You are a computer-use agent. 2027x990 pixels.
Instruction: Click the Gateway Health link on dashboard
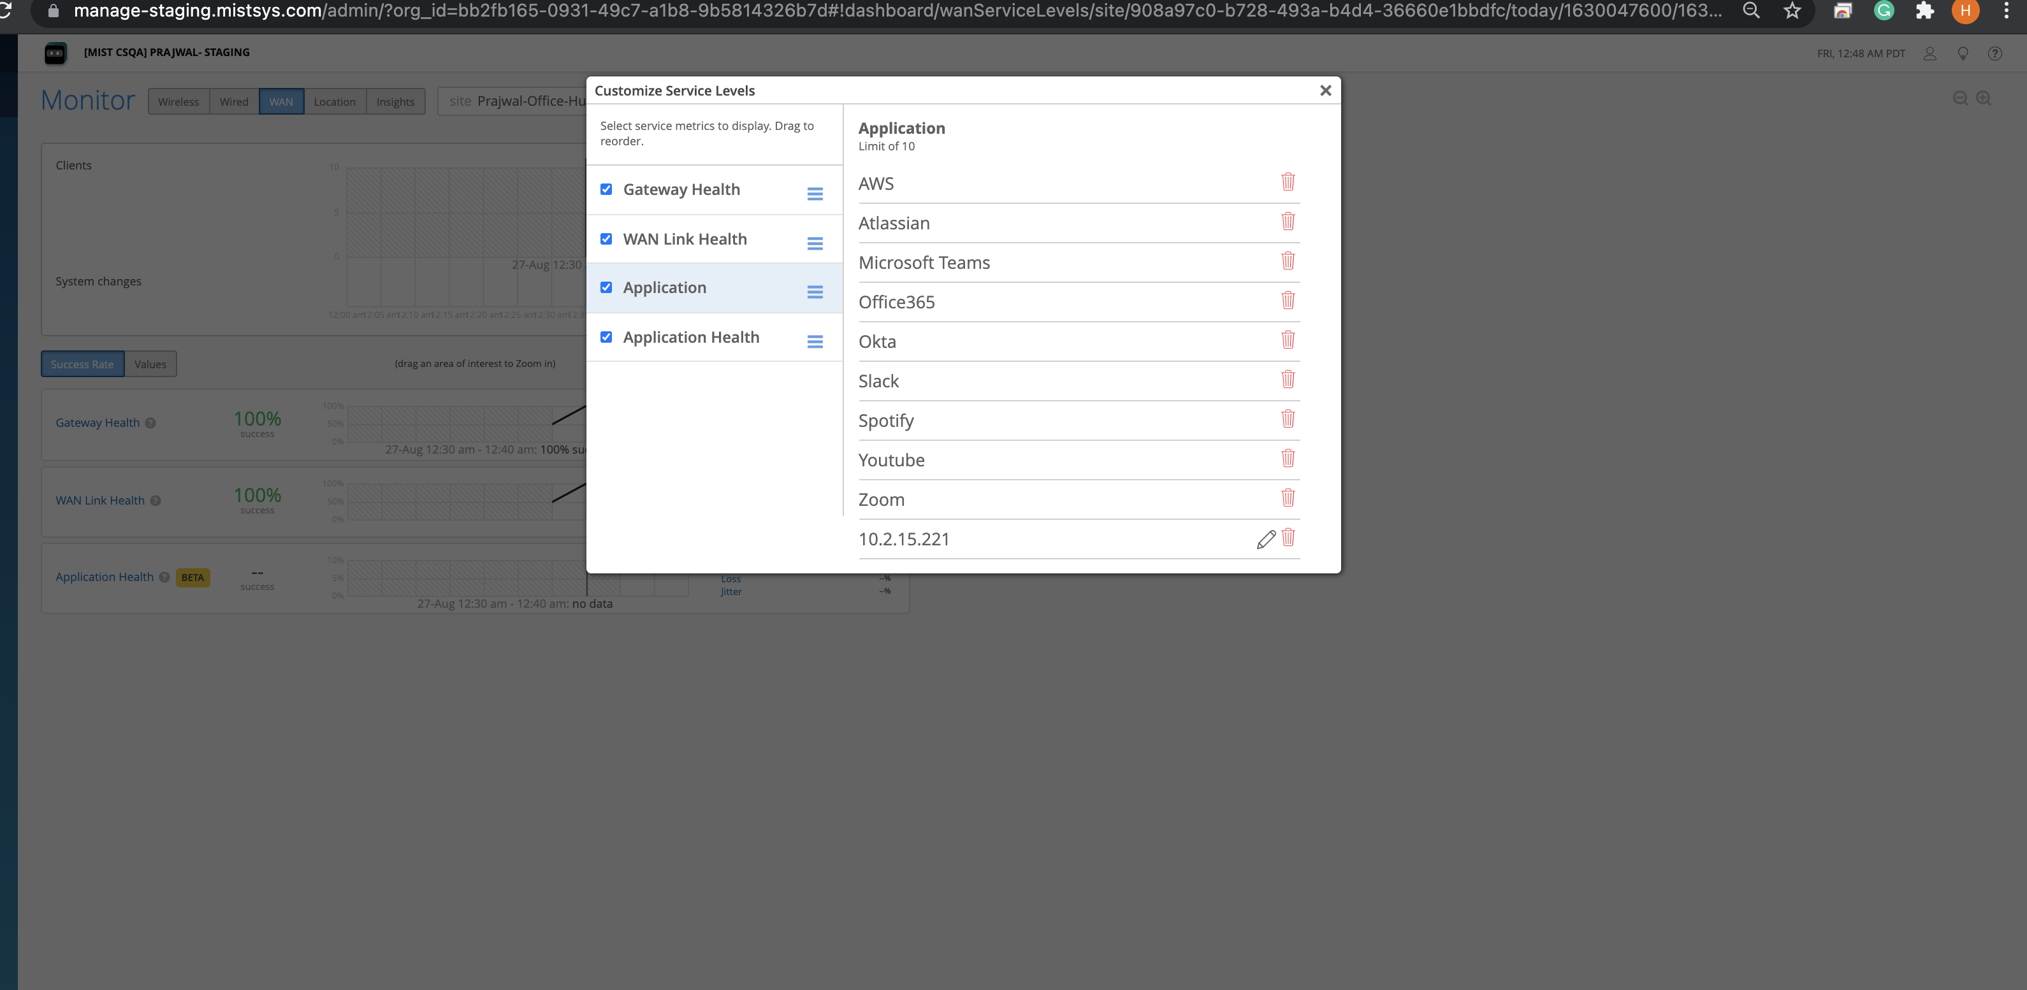(98, 422)
